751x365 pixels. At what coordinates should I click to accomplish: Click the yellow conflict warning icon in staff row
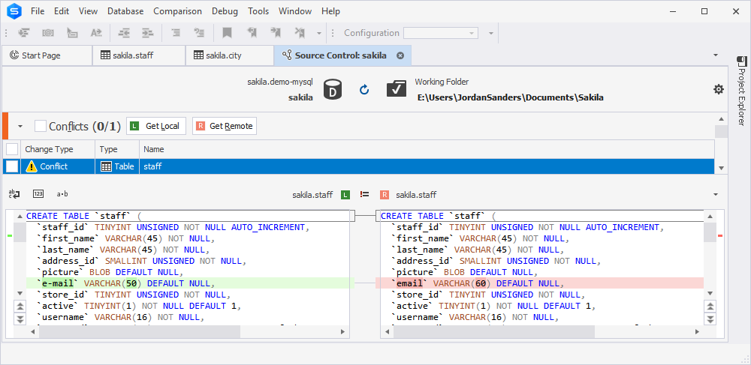tap(31, 166)
